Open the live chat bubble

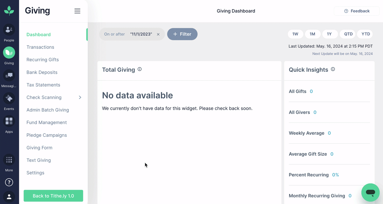[370, 193]
